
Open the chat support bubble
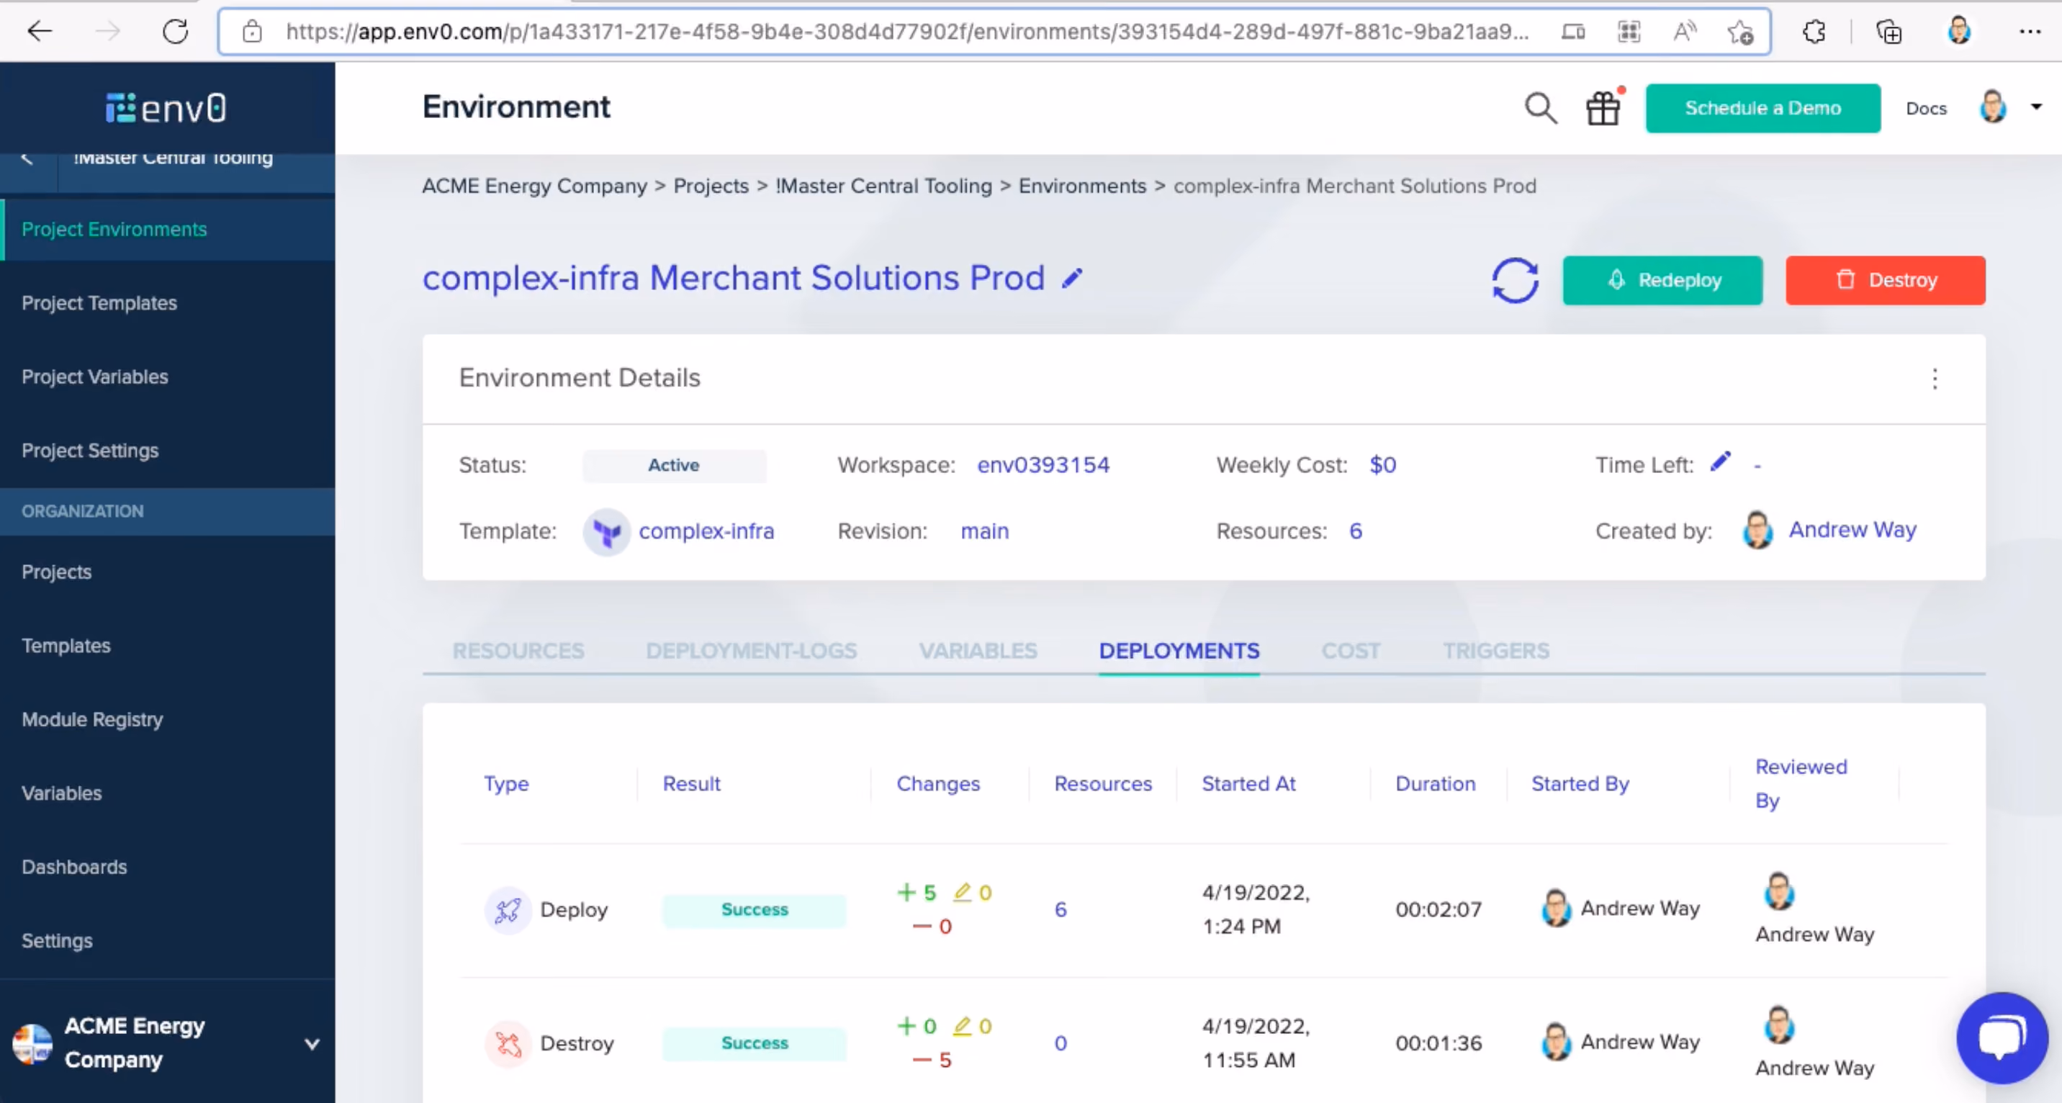tap(2002, 1038)
